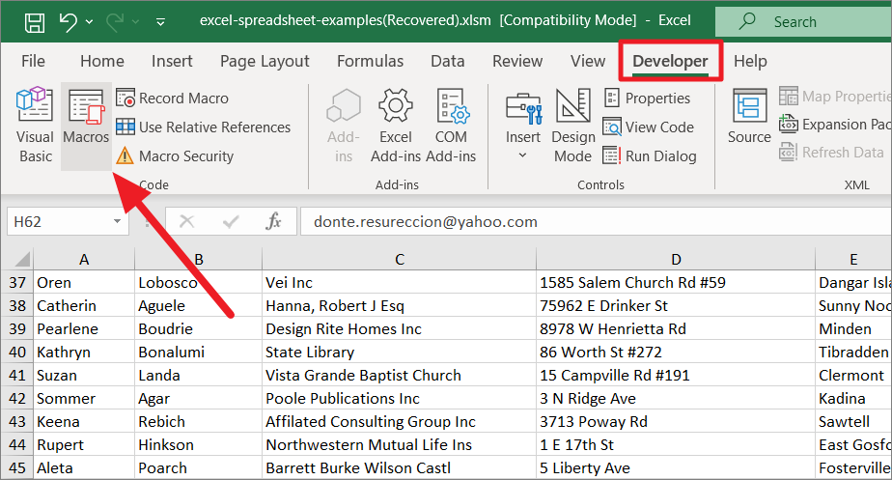Open the Undo history dropdown arrow

tap(90, 22)
